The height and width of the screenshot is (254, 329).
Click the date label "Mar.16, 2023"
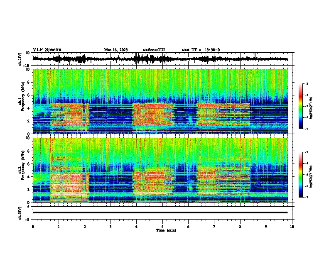[x=116, y=50]
